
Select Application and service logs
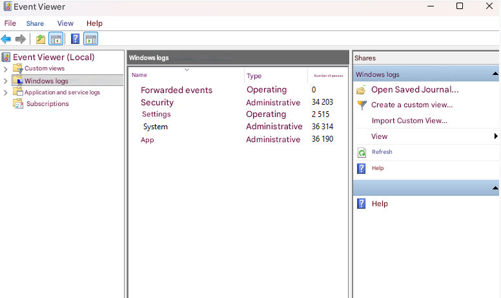63,92
